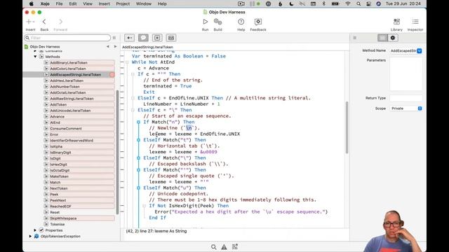Image resolution: width=449 pixels, height=252 pixels.
Task: Click the previous item arrow in navigator header
Action: tap(108, 47)
